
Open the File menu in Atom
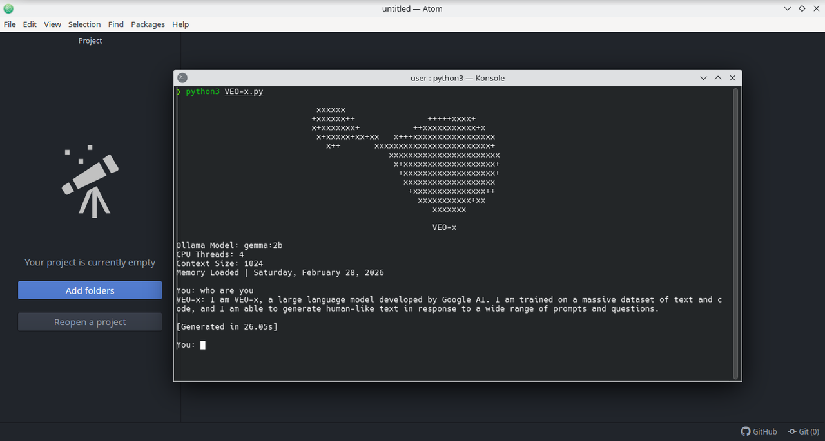pos(10,24)
